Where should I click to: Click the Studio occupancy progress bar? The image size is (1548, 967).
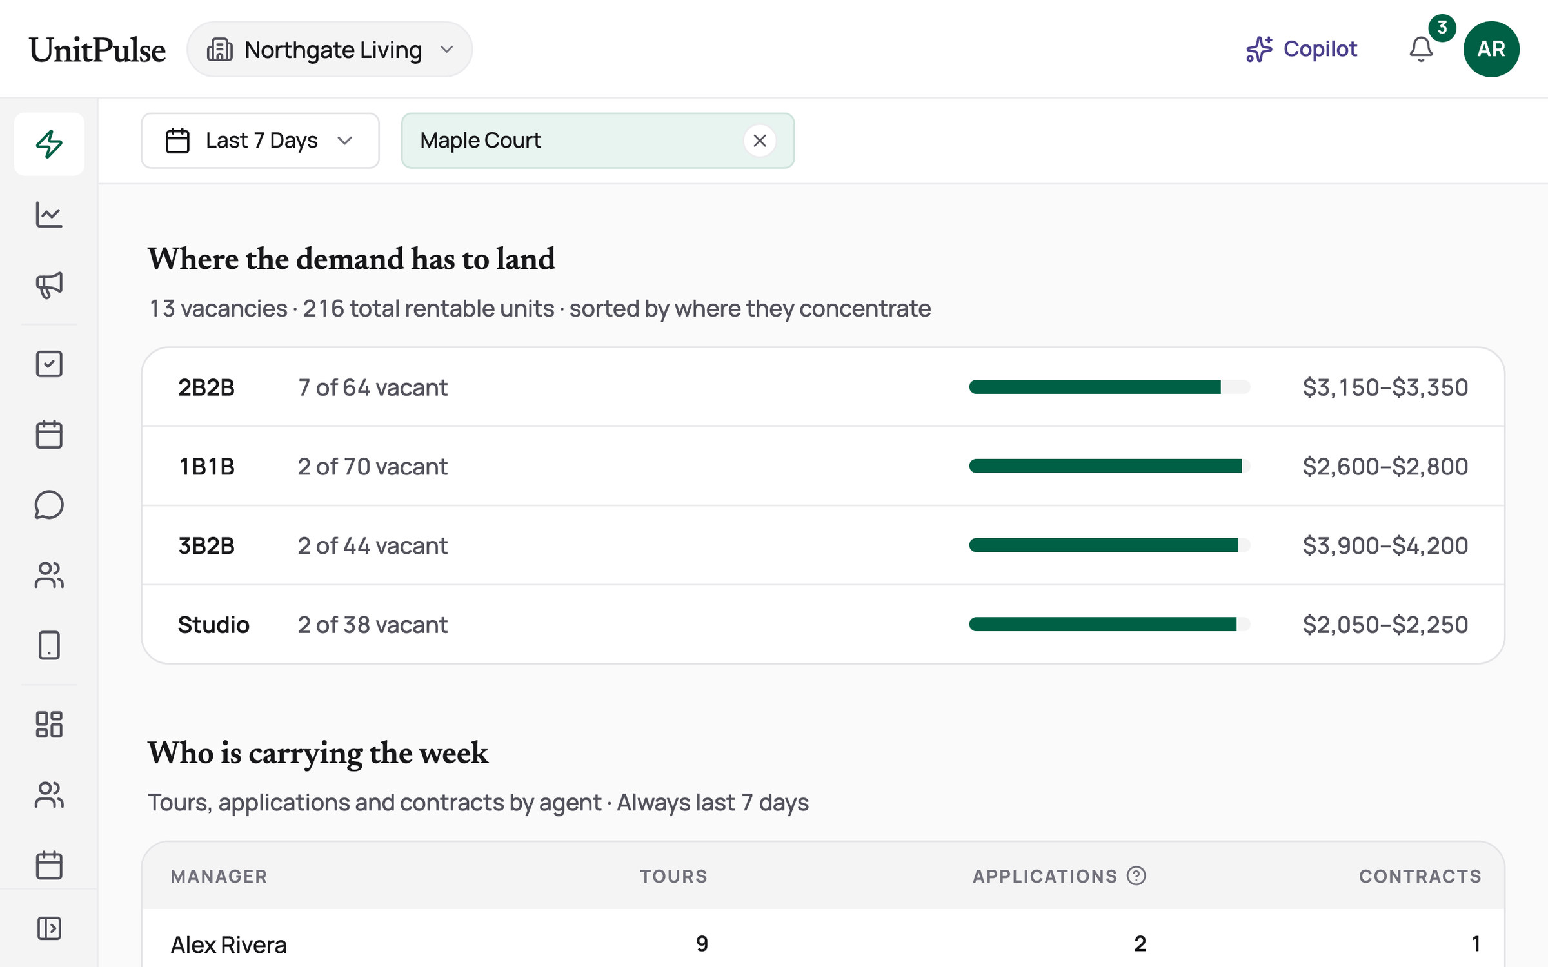click(1109, 624)
